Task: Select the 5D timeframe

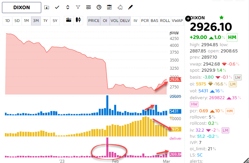Action: 17,21
